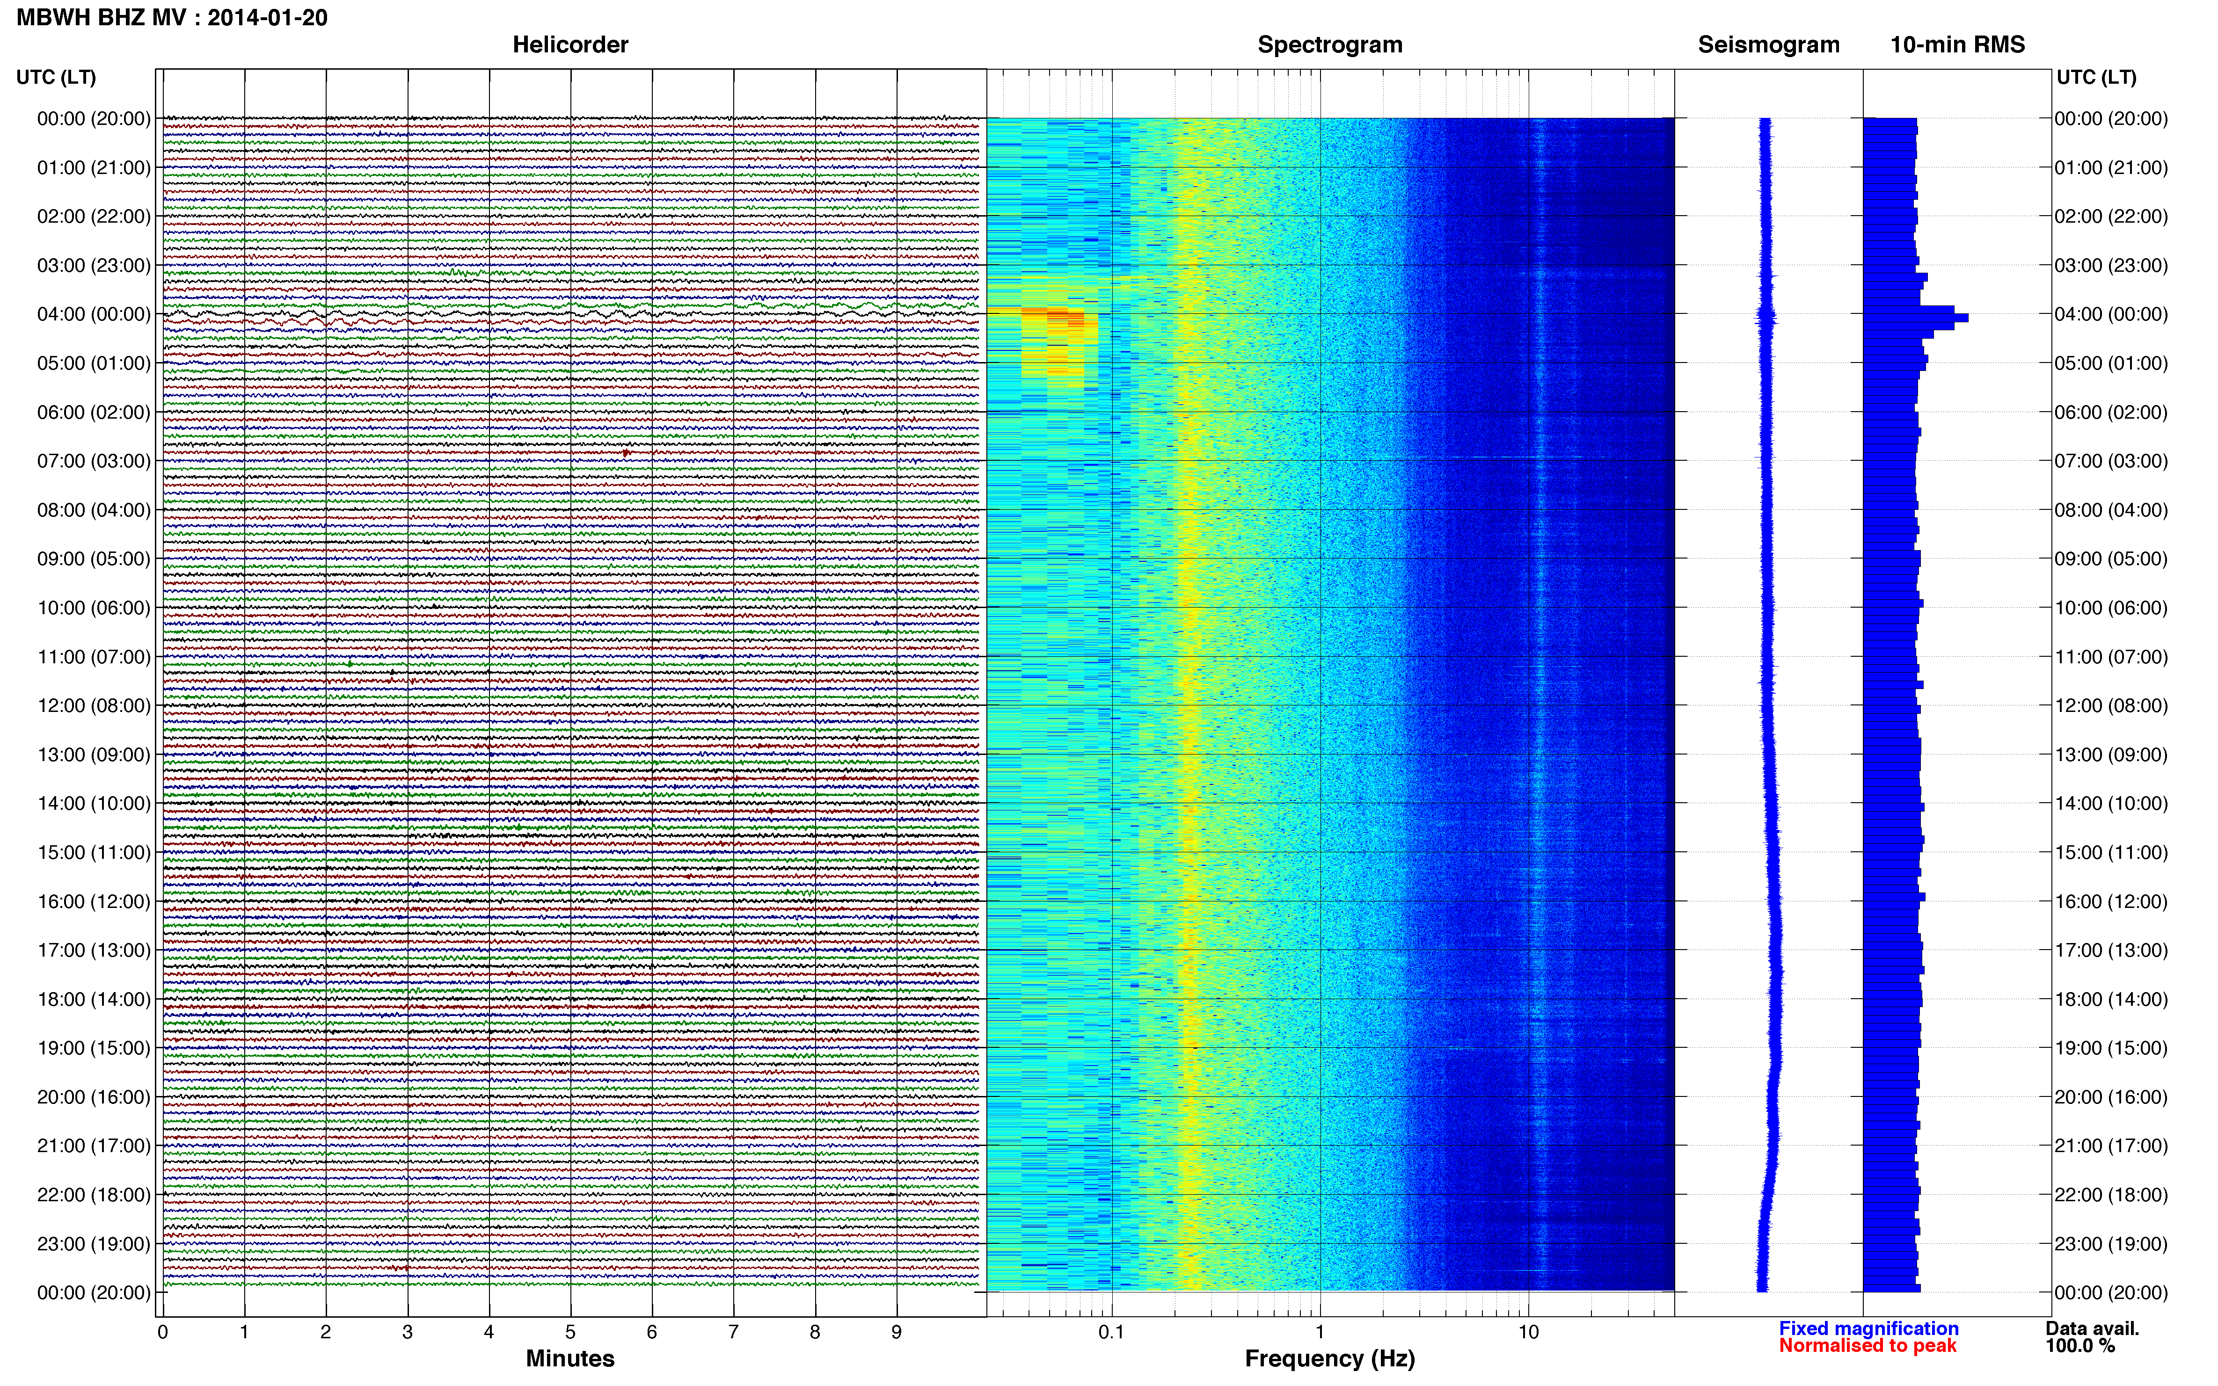Click the 'Normalised to peak' legend text

point(1868,1346)
